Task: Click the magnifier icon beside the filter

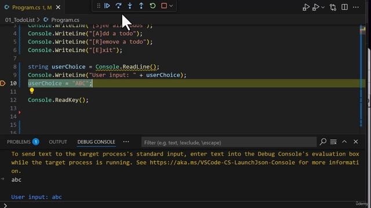Action: tap(323, 142)
